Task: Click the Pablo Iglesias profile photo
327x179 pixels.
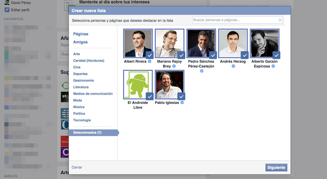Action: pos(169,84)
